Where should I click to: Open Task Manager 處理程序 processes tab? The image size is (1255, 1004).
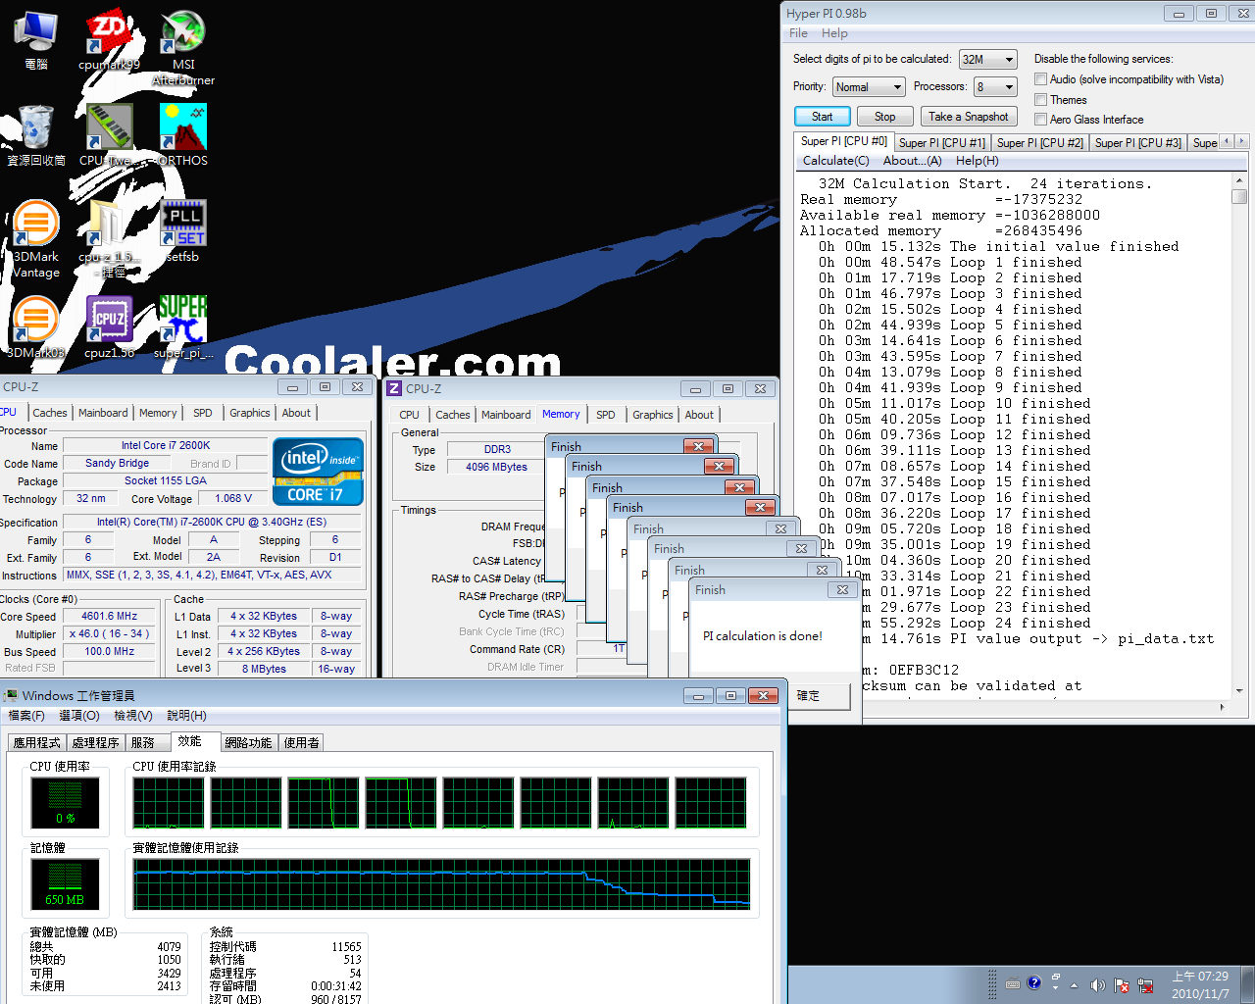[96, 743]
